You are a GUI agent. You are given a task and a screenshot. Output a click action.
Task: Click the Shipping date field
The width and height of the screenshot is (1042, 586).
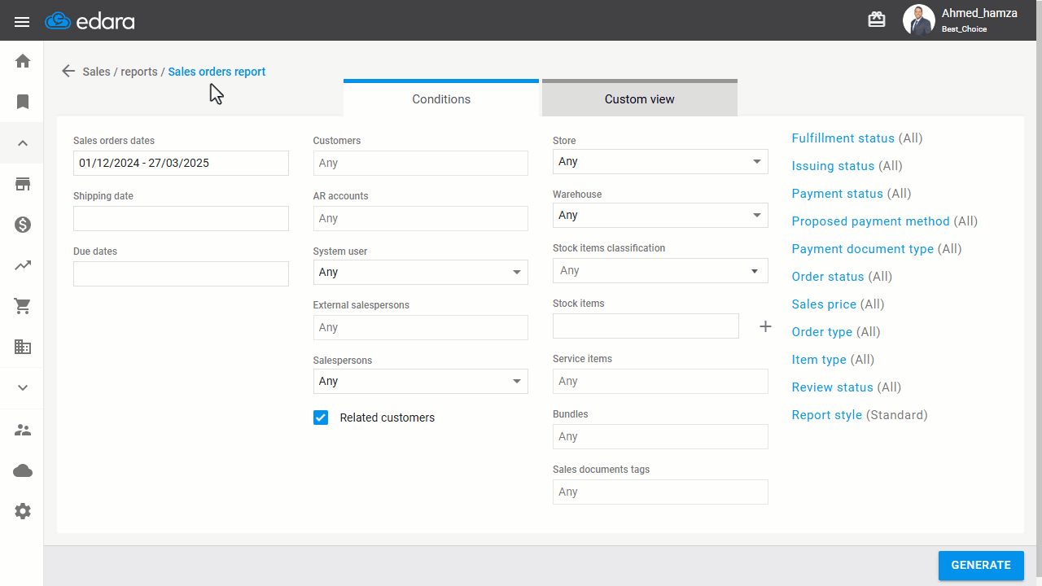[181, 218]
